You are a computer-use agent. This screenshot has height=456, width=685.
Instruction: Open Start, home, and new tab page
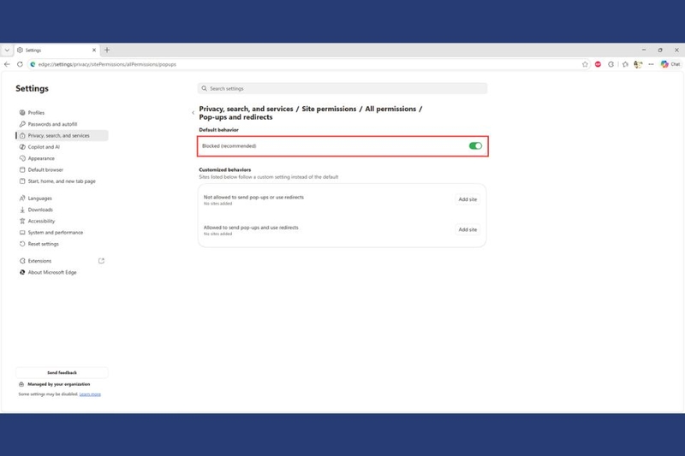point(62,181)
